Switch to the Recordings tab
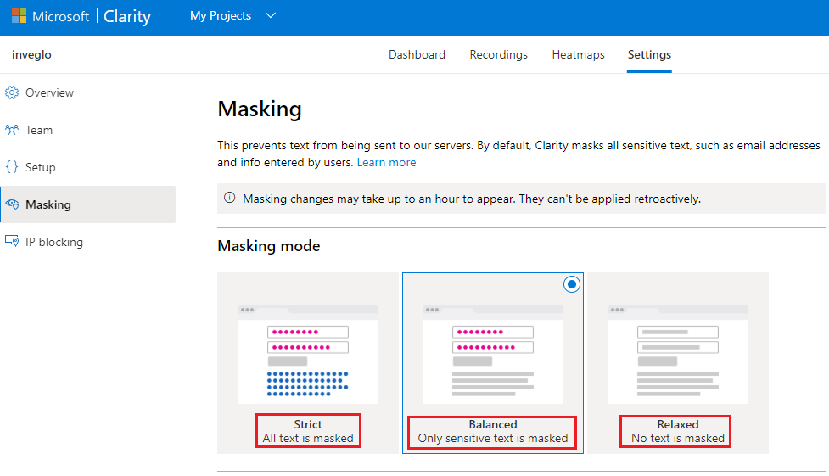Viewport: 829px width, 476px height. tap(499, 54)
